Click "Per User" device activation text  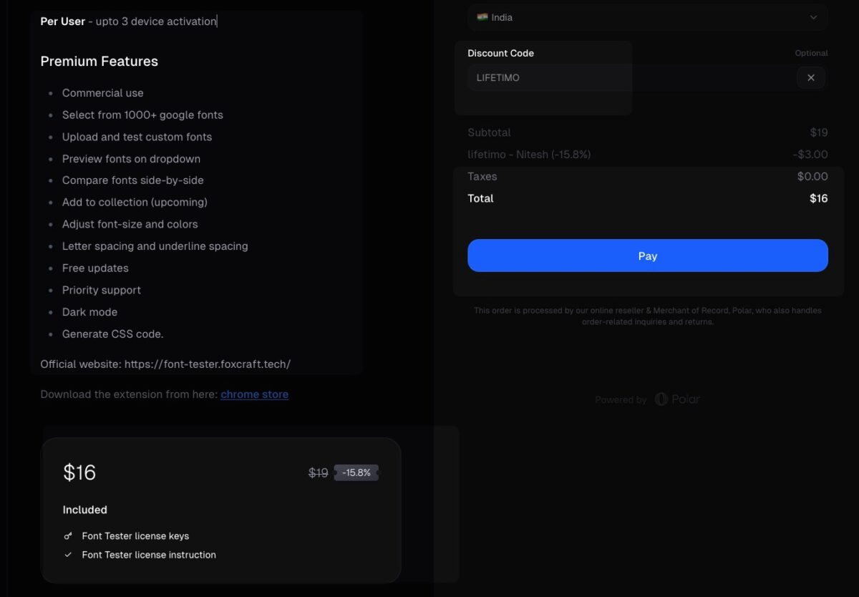coord(129,21)
